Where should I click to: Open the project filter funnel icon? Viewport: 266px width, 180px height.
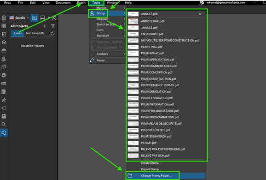click(x=53, y=26)
